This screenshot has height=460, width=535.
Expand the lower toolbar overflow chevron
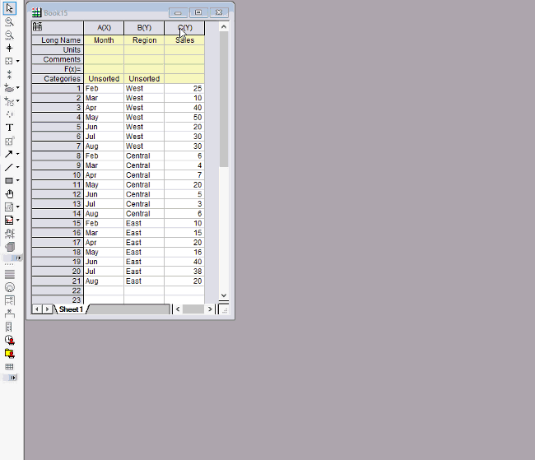tap(13, 378)
